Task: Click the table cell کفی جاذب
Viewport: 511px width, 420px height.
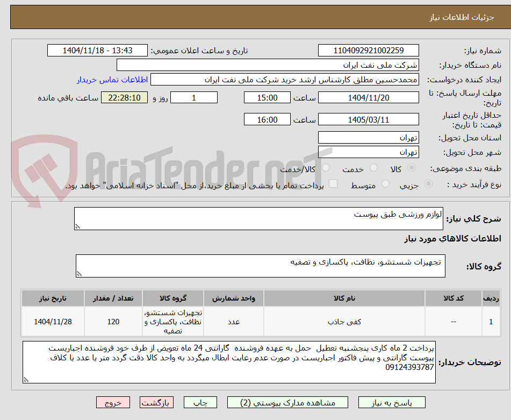Action: click(x=344, y=322)
